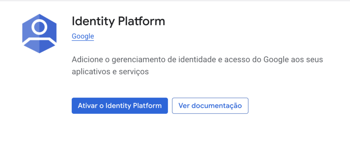Screen dimensions: 350x147
Task: Enable Identity Platform with the blue button
Action: (x=120, y=106)
